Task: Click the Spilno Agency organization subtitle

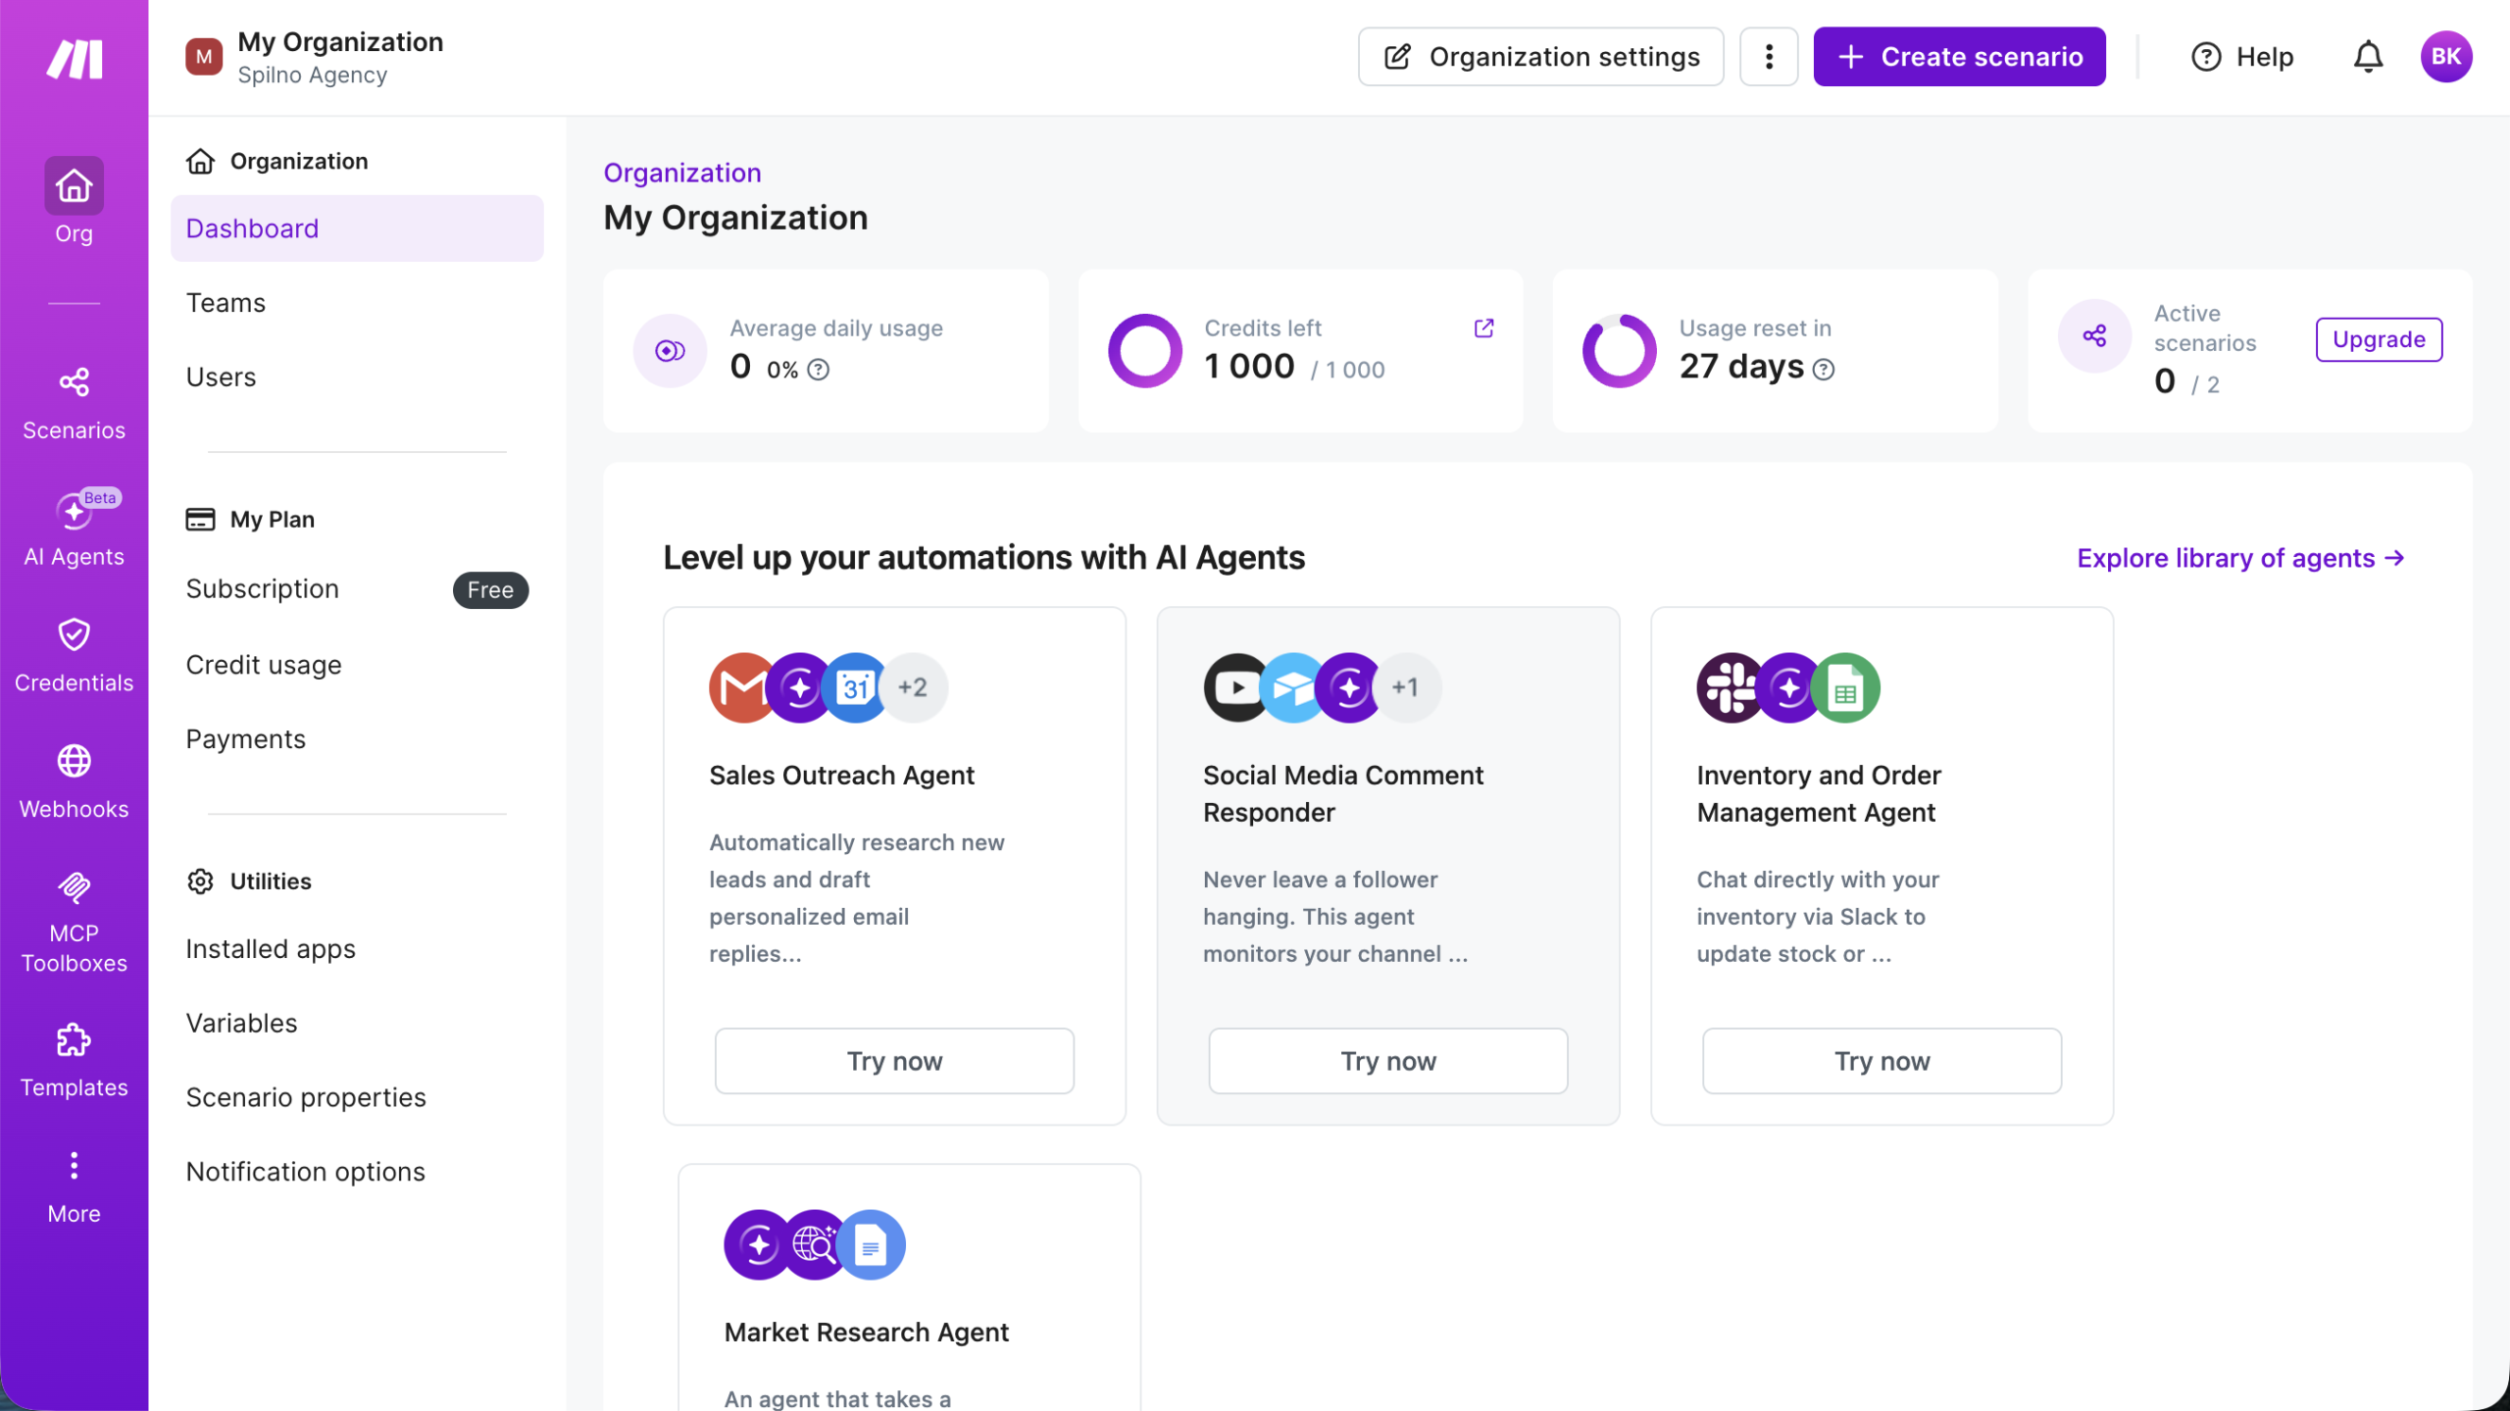Action: coord(312,76)
